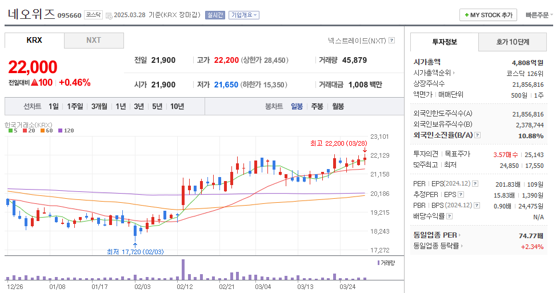Click the 거래대금 value 1,008 백만

pyautogui.click(x=365, y=85)
